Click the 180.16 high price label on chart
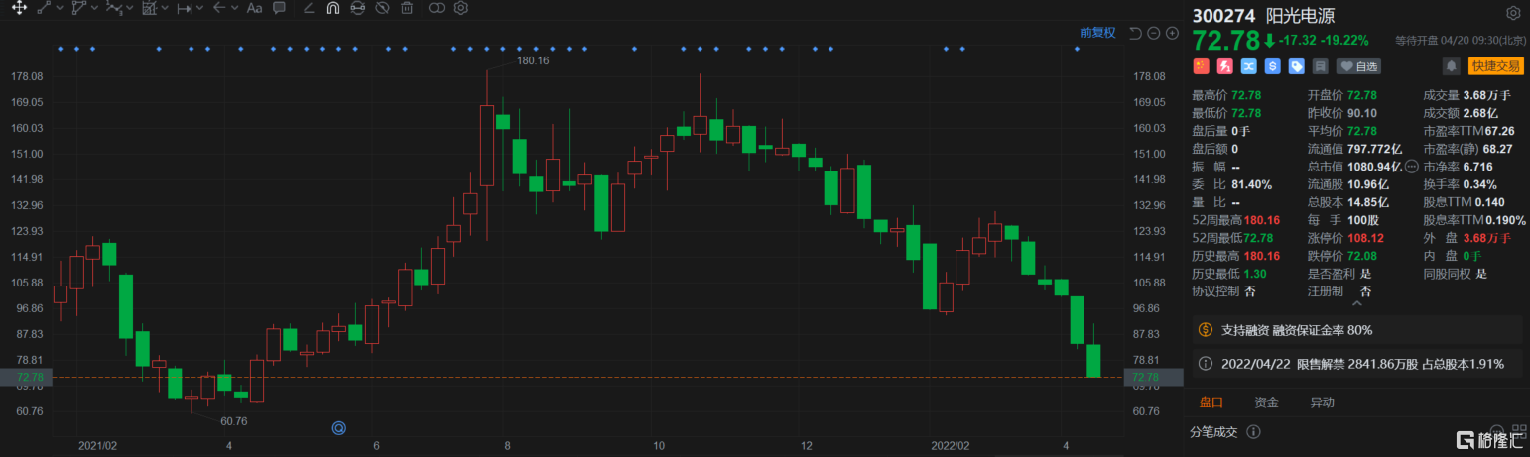 (x=533, y=60)
